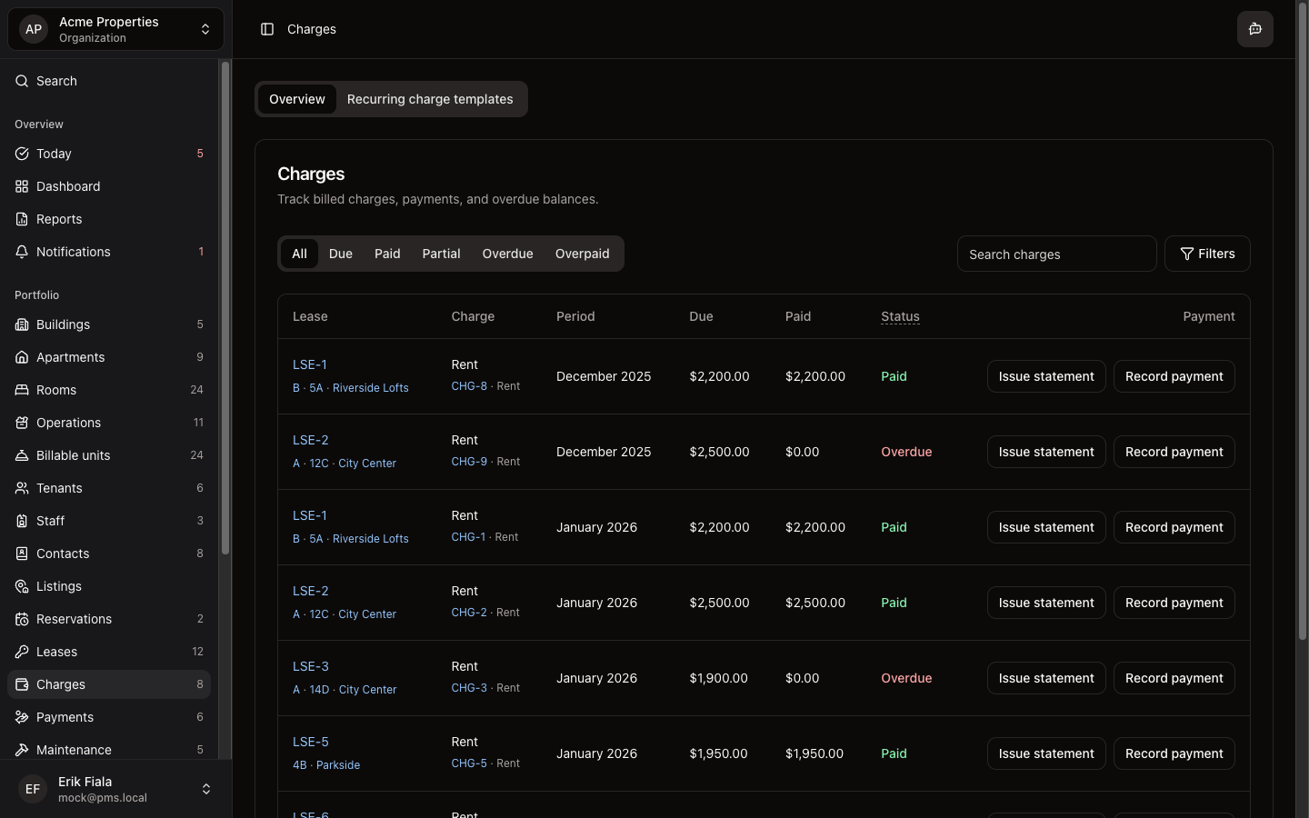Sort charges by the Status column
1309x818 pixels.
(x=899, y=316)
